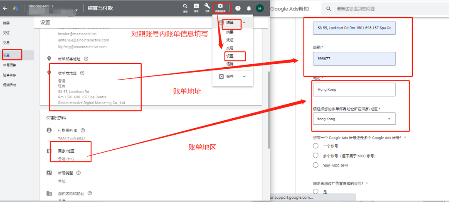Click SINO-SMB-MCC breadcrumb link
Image resolution: width=449 pixels, height=202 pixels.
[x=39, y=6]
